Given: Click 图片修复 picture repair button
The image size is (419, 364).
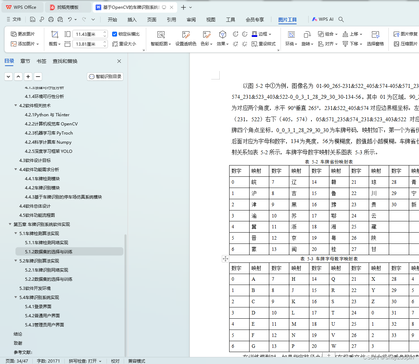Looking at the screenshot, I should click(x=405, y=34).
